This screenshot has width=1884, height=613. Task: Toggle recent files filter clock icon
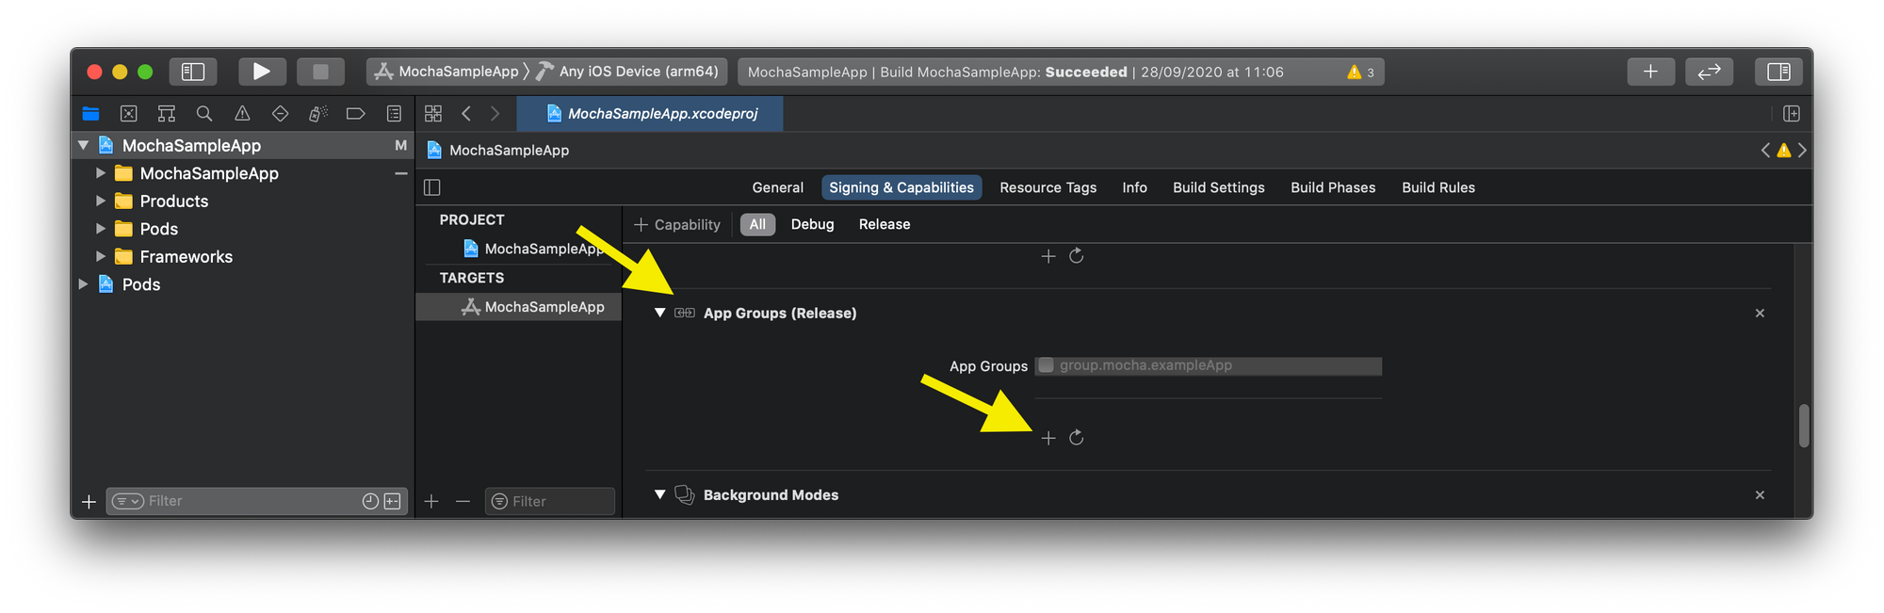370,501
